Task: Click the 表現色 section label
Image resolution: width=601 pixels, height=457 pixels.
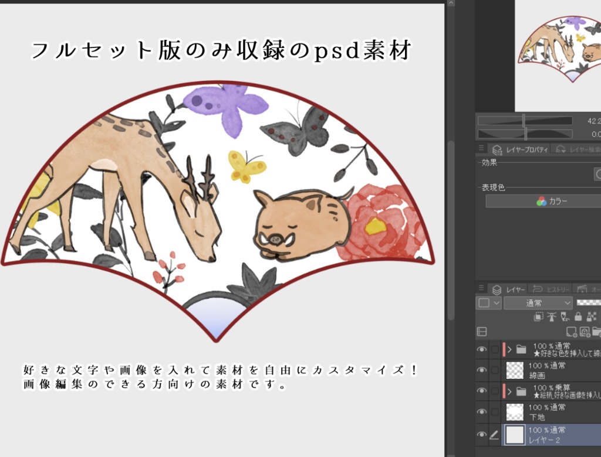Action: click(493, 187)
